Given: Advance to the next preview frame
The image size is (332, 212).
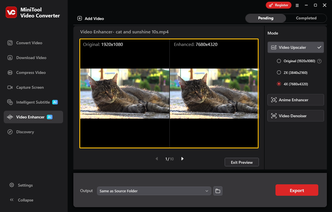Looking at the screenshot, I should (182, 159).
